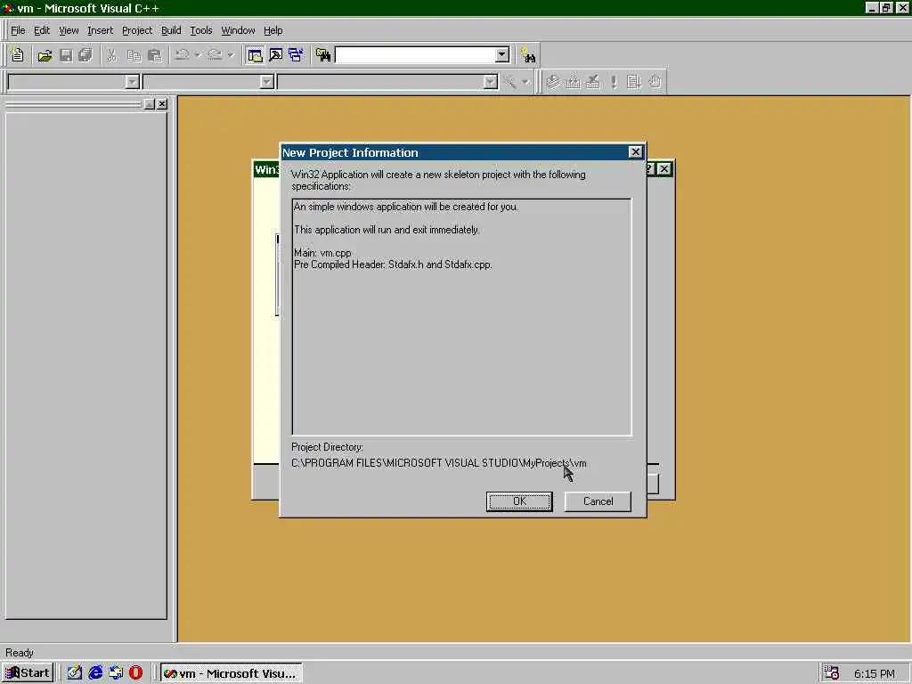Image resolution: width=912 pixels, height=684 pixels.
Task: Click the Cut scissors icon
Action: (111, 55)
